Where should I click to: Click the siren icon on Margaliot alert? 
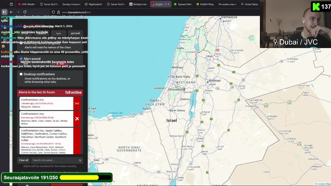click(77, 103)
